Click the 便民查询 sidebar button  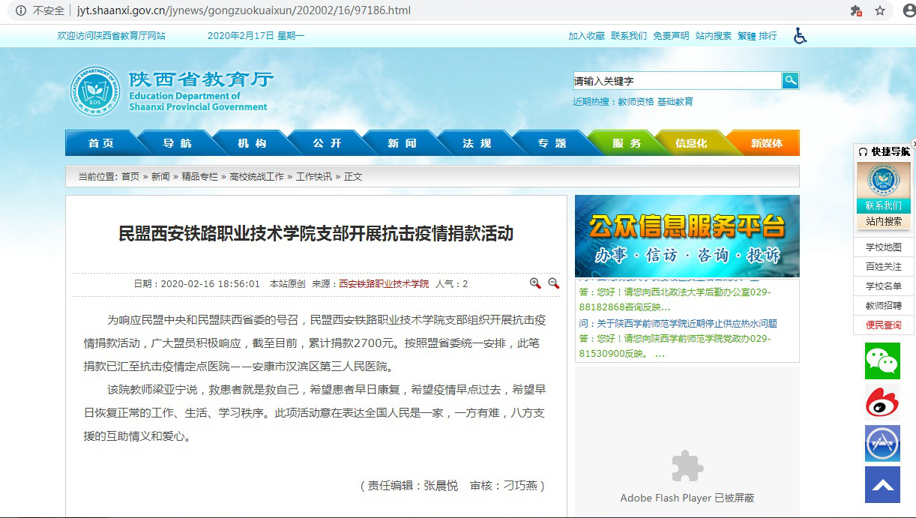coord(883,325)
